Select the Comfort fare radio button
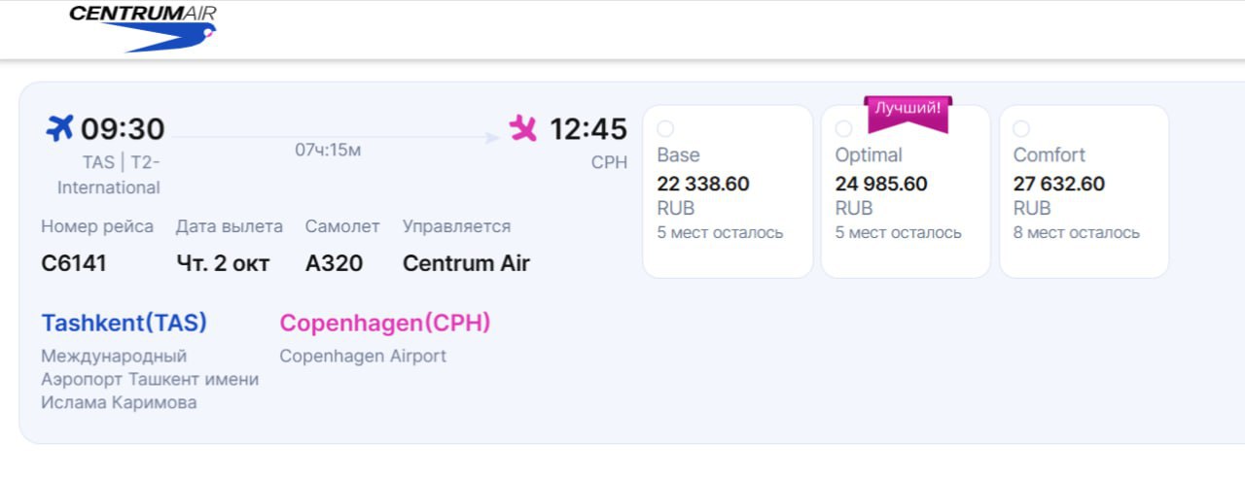The image size is (1245, 480). [x=1022, y=129]
